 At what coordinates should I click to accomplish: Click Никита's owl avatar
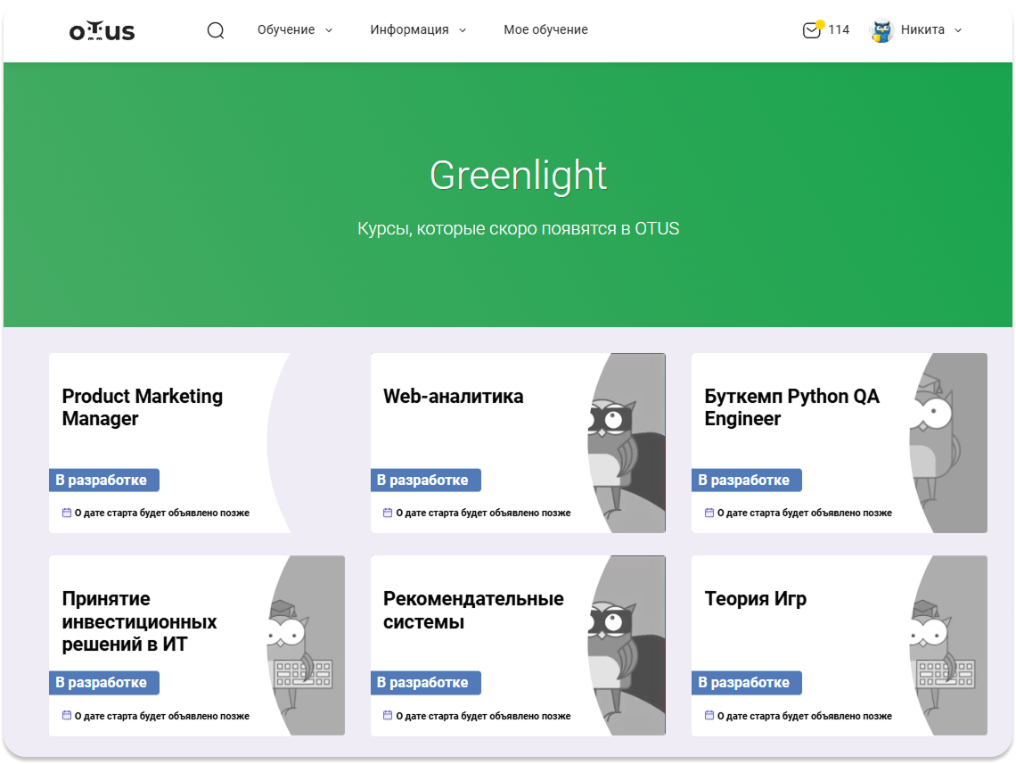pos(881,30)
